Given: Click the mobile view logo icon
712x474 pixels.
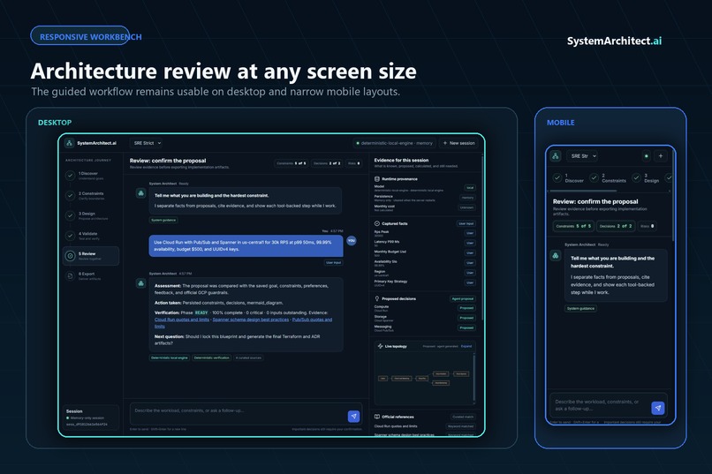Looking at the screenshot, I should 556,156.
